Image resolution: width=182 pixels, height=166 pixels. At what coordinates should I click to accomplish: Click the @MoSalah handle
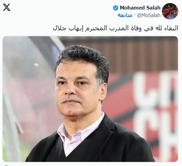coord(149,15)
